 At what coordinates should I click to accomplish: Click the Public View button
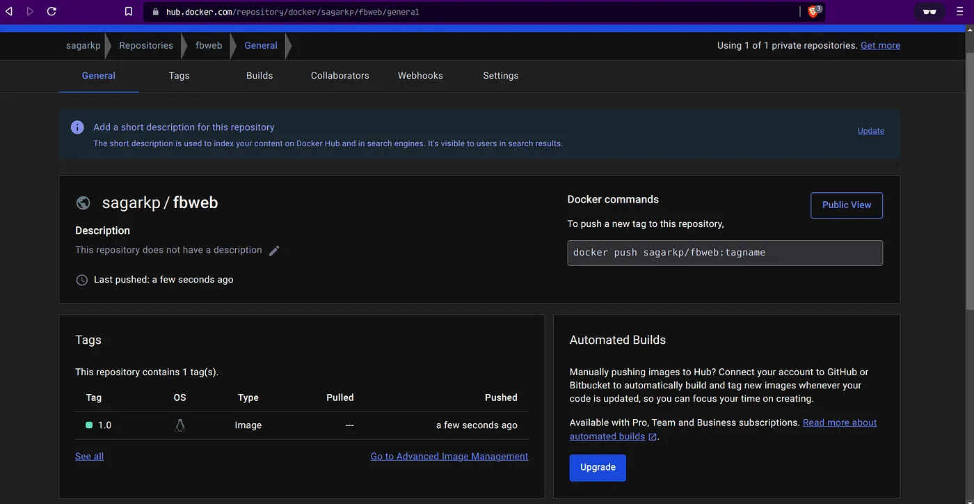(x=847, y=205)
